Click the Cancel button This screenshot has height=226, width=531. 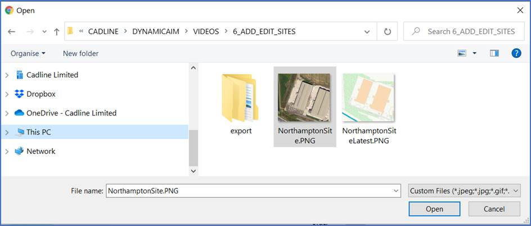[x=494, y=209]
